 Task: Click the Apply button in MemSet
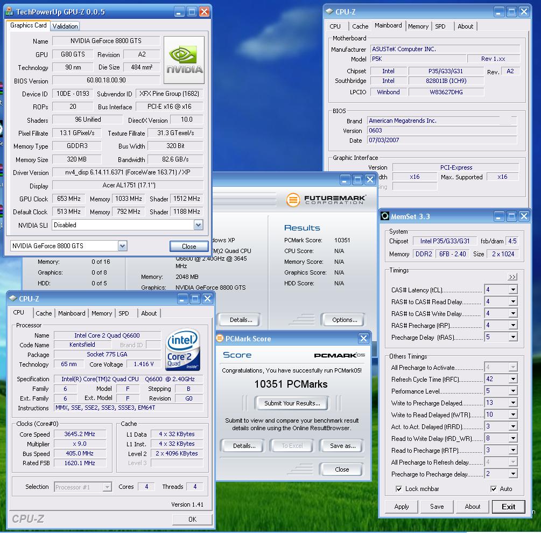402,507
